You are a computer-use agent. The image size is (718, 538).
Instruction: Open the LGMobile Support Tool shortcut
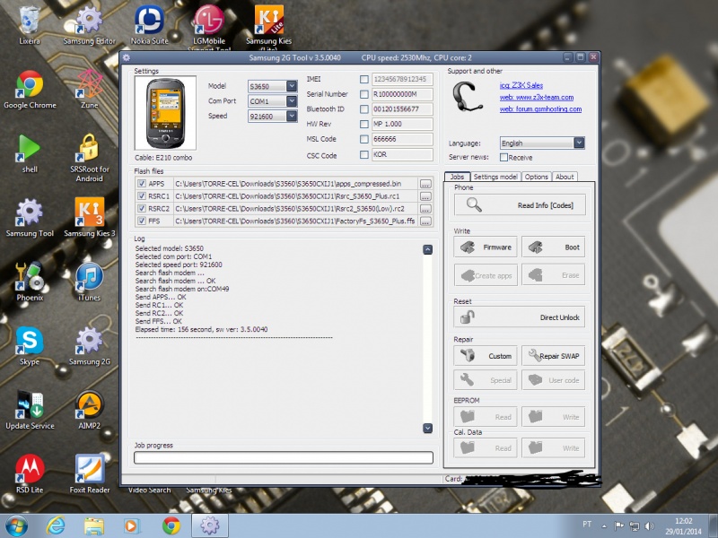[209, 28]
